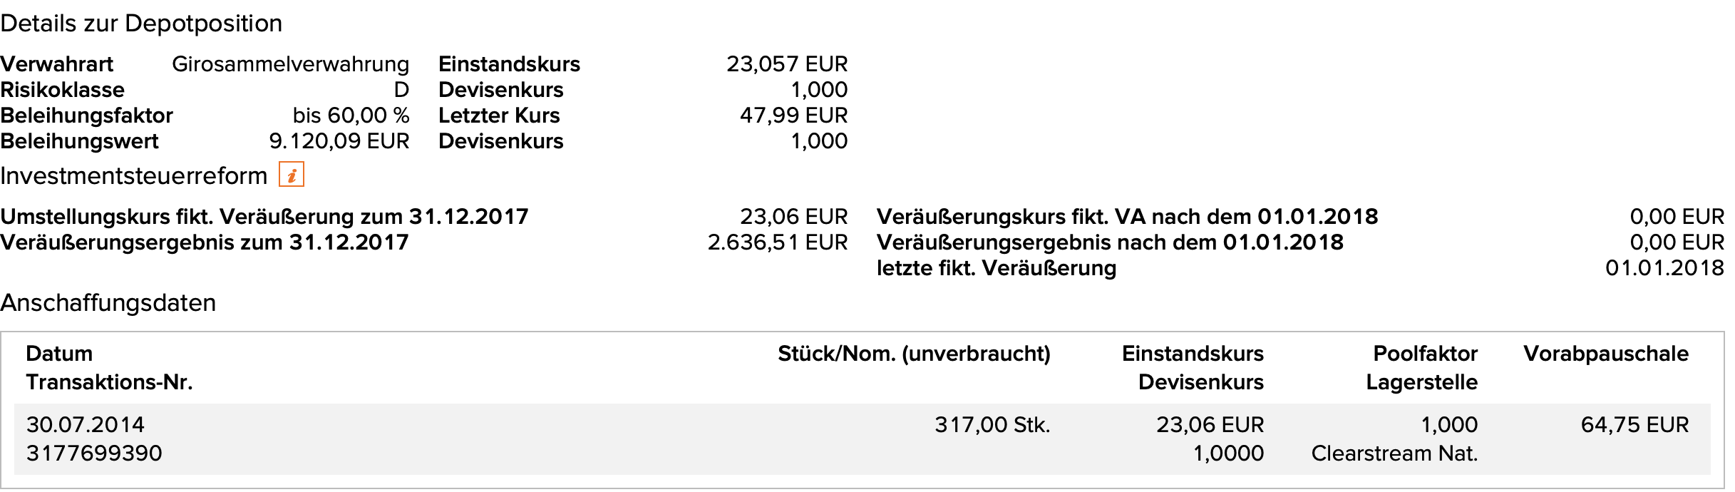The width and height of the screenshot is (1735, 492).
Task: Click the Vorabpauschale value 64,75 EUR
Action: pyautogui.click(x=1634, y=425)
